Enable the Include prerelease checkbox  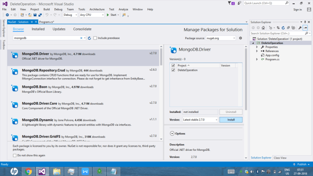click(x=95, y=38)
